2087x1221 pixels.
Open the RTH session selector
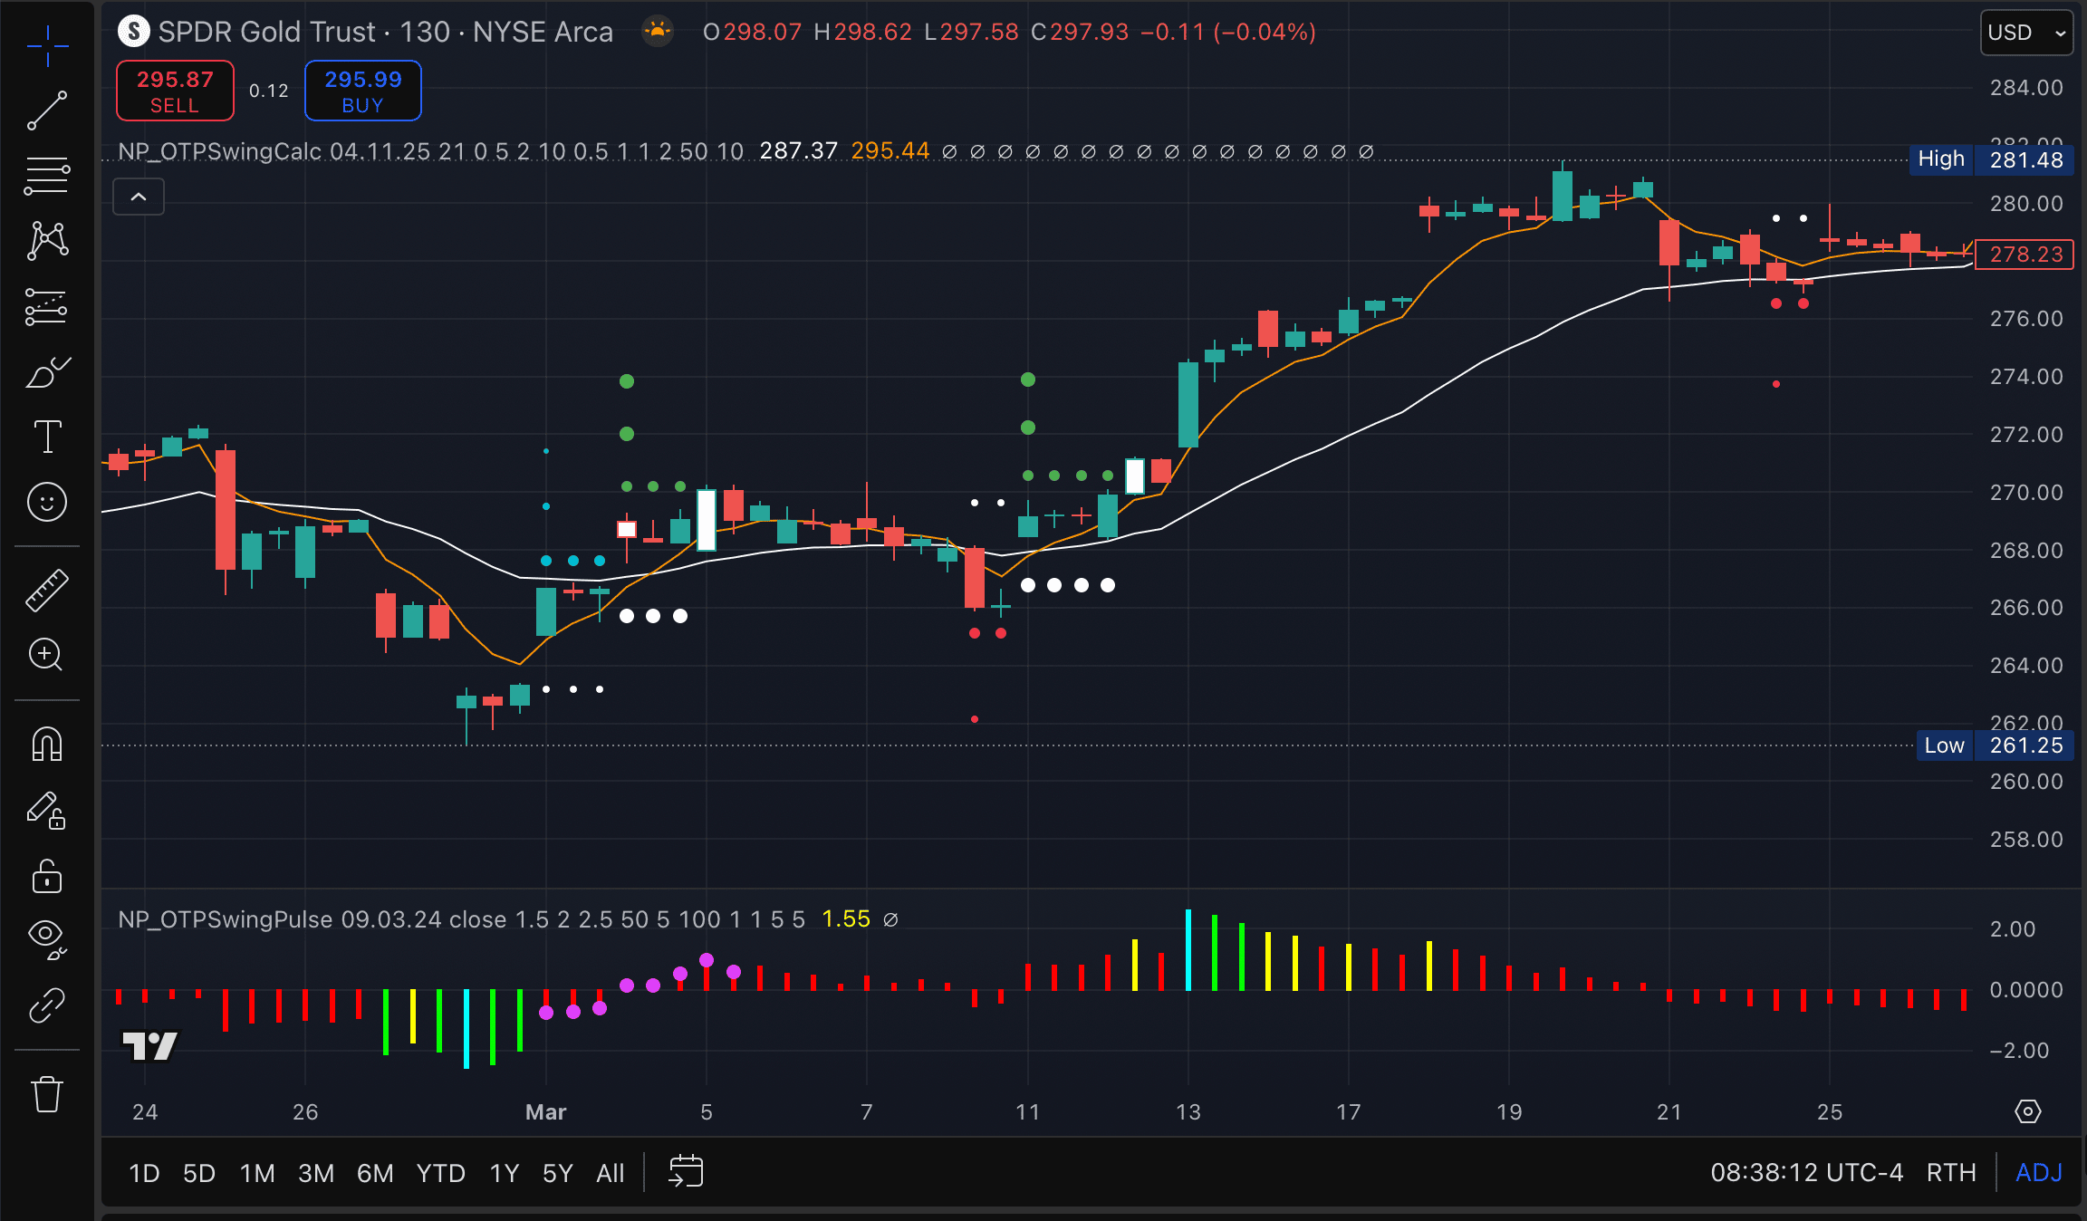point(1951,1173)
